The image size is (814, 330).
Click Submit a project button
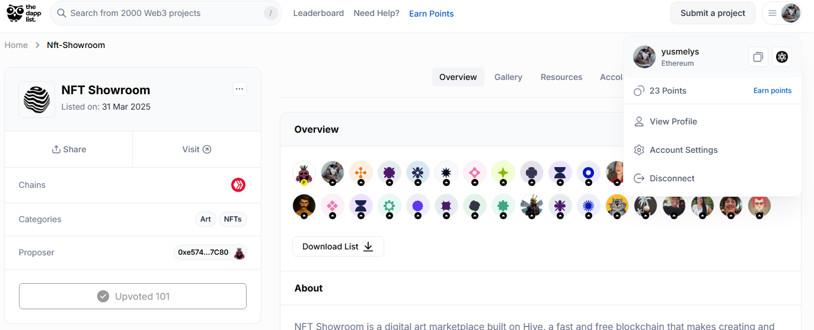coord(713,13)
